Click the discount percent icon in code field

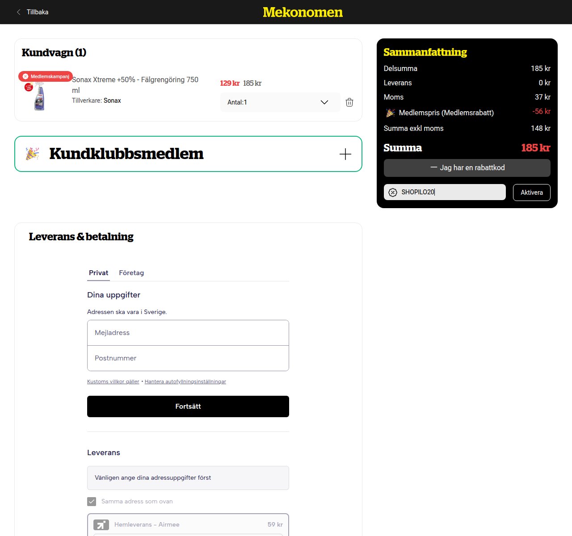coord(393,193)
